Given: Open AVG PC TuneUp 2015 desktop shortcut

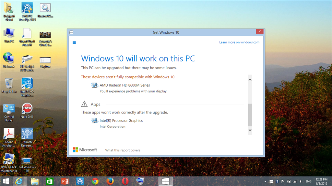Looking at the screenshot, I should tap(27, 12).
